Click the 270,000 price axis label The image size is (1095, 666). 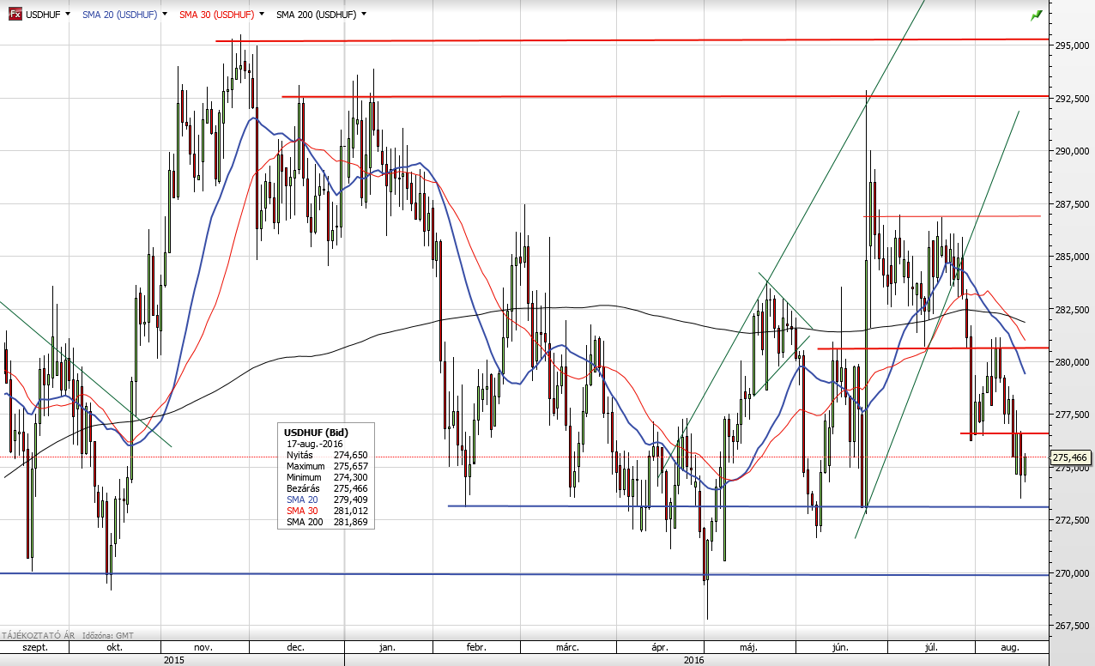[x=1070, y=573]
